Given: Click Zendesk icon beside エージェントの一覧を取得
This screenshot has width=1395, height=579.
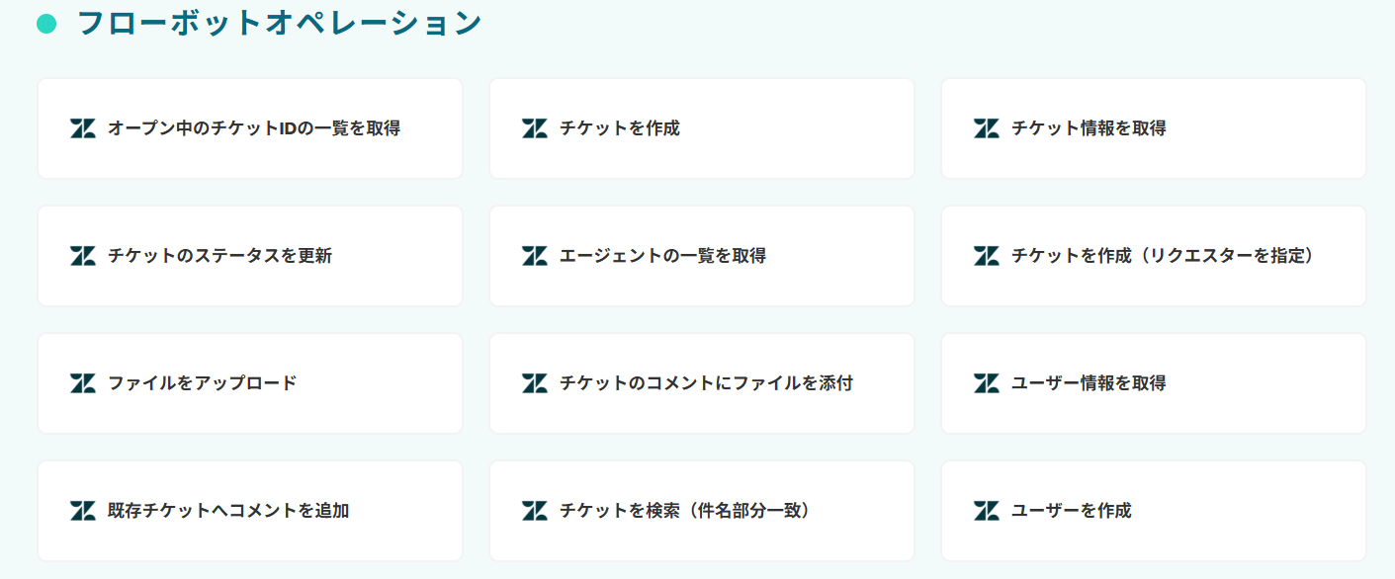Looking at the screenshot, I should point(535,256).
